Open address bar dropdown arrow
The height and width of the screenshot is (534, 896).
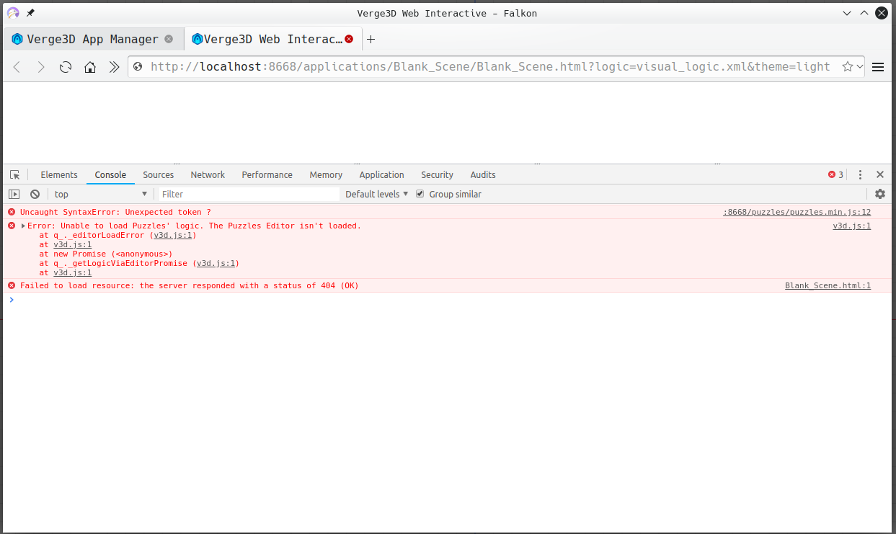click(x=860, y=67)
